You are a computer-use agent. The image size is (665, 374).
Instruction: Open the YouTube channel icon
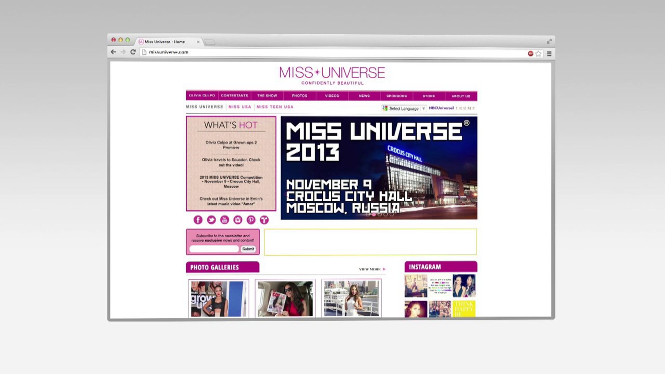click(225, 219)
